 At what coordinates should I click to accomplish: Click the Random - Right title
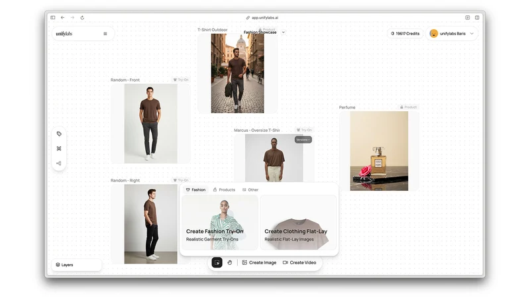pos(125,180)
